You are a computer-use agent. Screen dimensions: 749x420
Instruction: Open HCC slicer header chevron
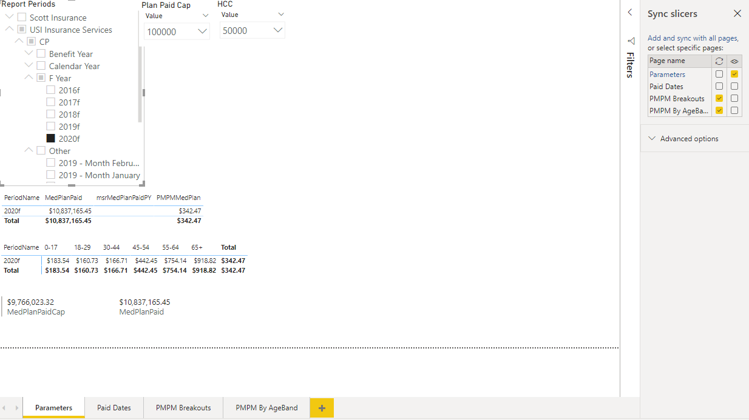tap(280, 15)
